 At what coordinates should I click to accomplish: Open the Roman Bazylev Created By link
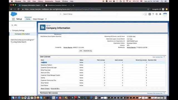68,47
